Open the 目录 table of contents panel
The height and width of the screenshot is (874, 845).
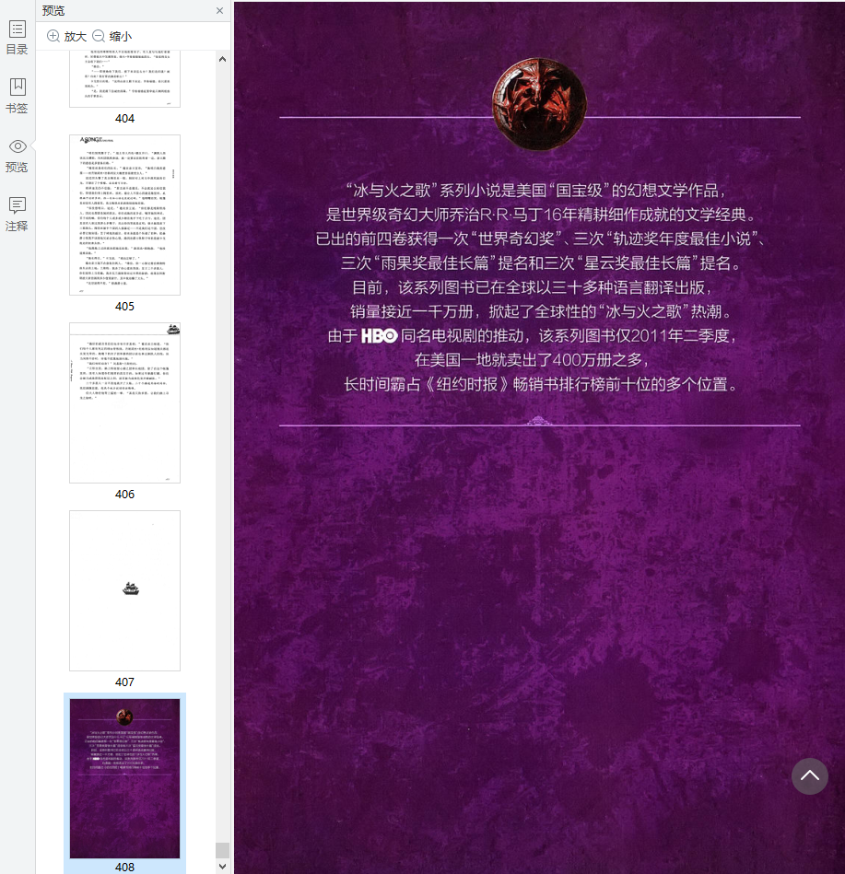click(17, 38)
